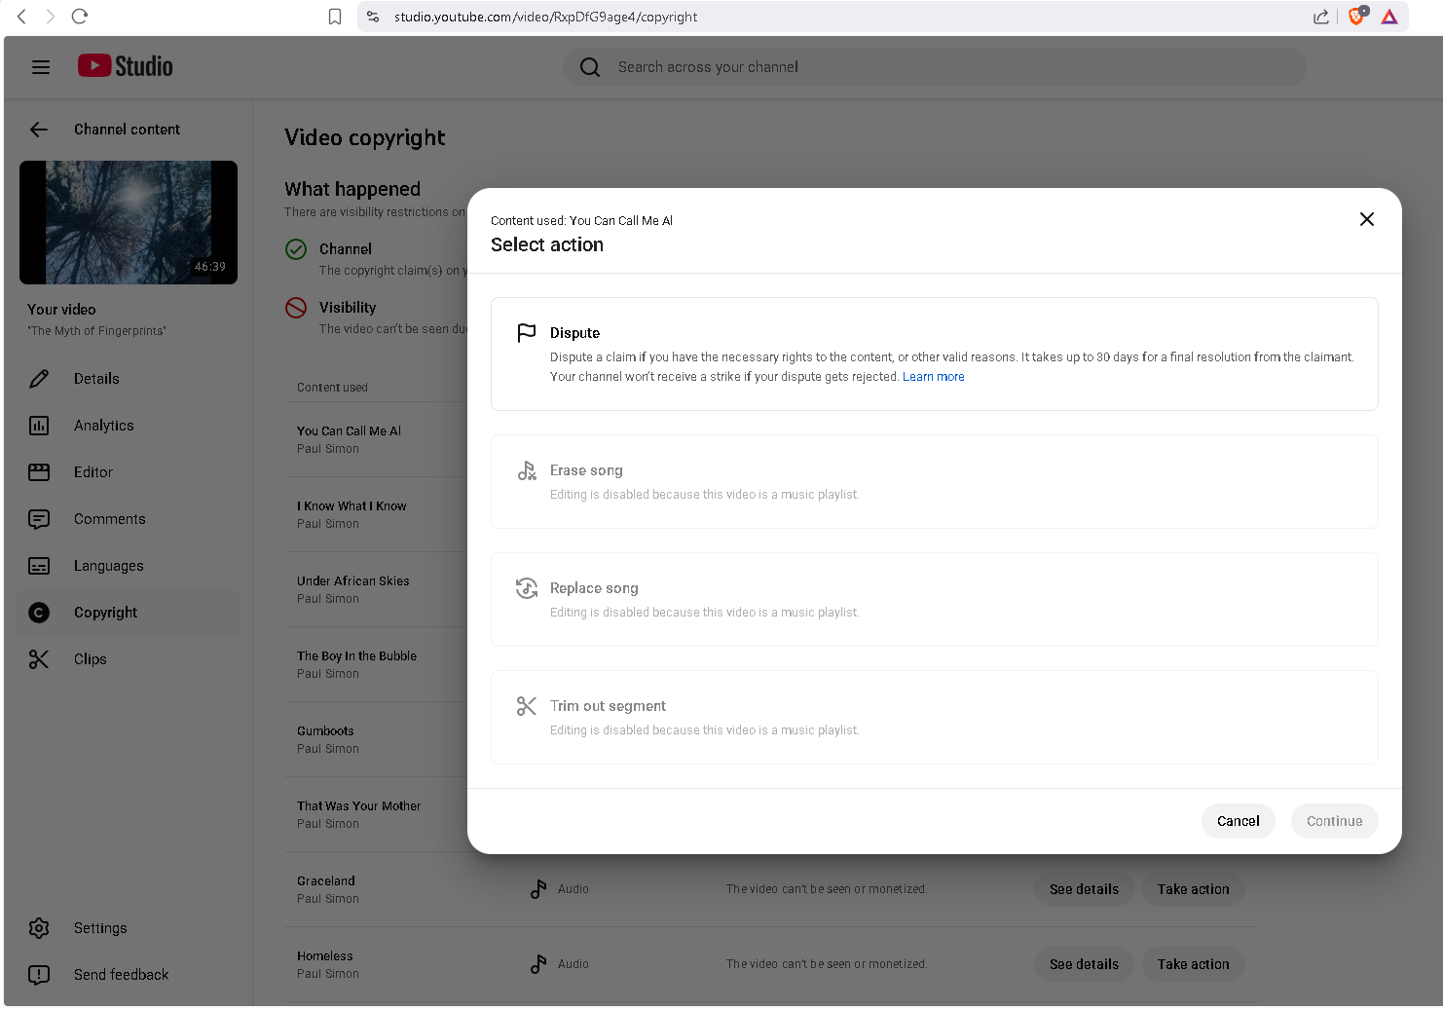Open Settings from the sidebar
Image resolution: width=1443 pixels, height=1009 pixels.
100,928
